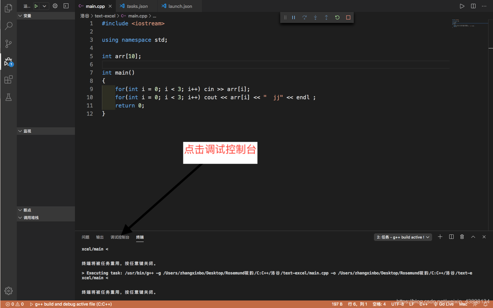This screenshot has width=493, height=308.
Task: Open the Extensions view
Action: point(9,80)
